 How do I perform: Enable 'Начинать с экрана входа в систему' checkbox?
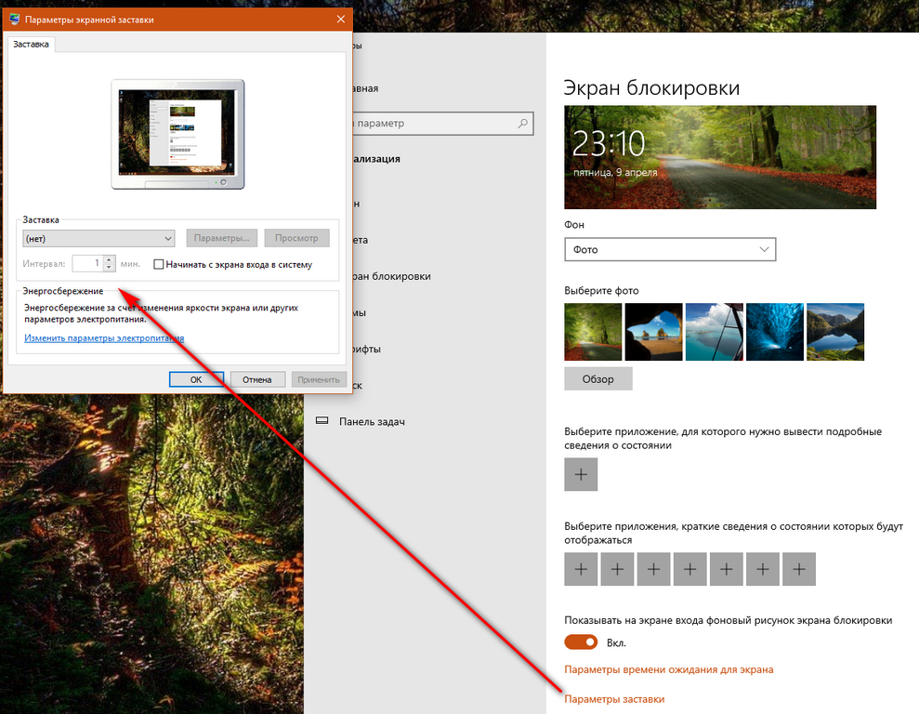coord(159,264)
